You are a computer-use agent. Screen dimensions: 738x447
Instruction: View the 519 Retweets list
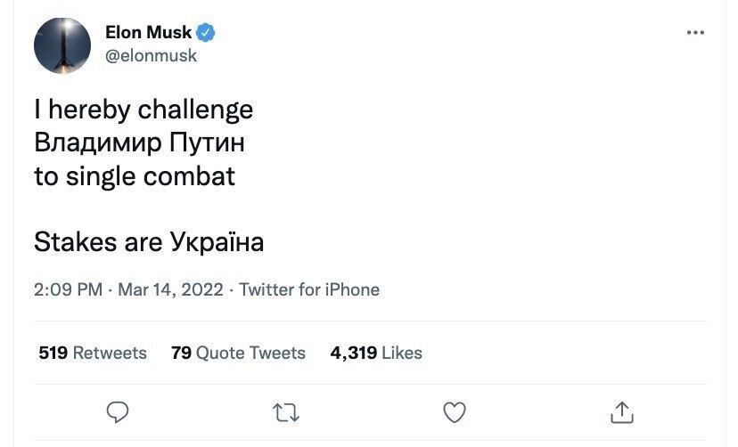point(93,354)
